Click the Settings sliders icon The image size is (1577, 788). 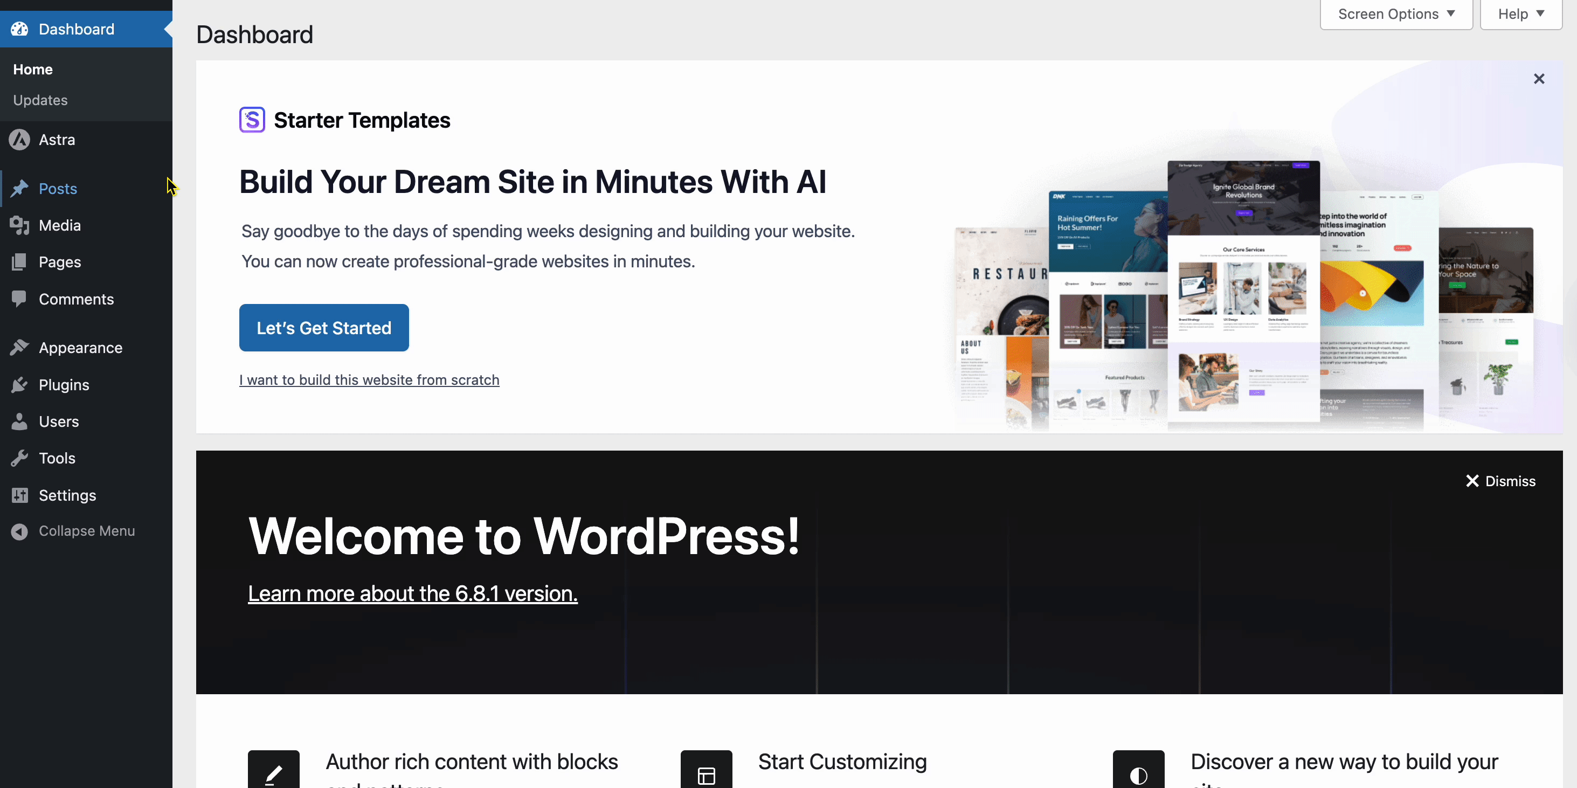(19, 495)
